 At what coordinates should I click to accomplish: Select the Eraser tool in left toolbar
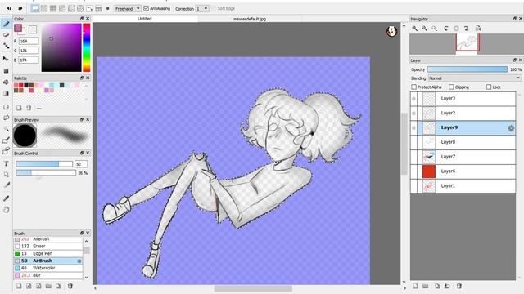click(x=6, y=34)
